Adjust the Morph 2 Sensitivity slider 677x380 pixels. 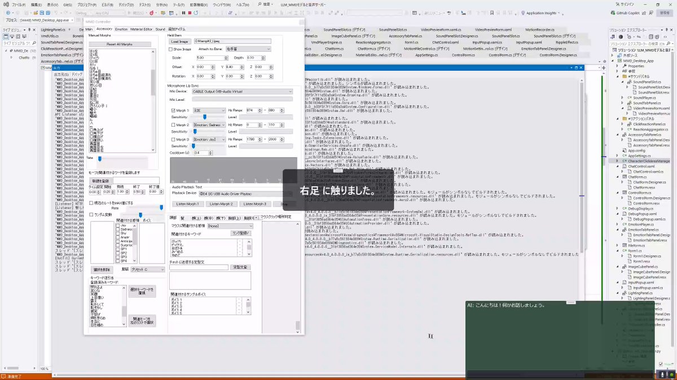(195, 132)
